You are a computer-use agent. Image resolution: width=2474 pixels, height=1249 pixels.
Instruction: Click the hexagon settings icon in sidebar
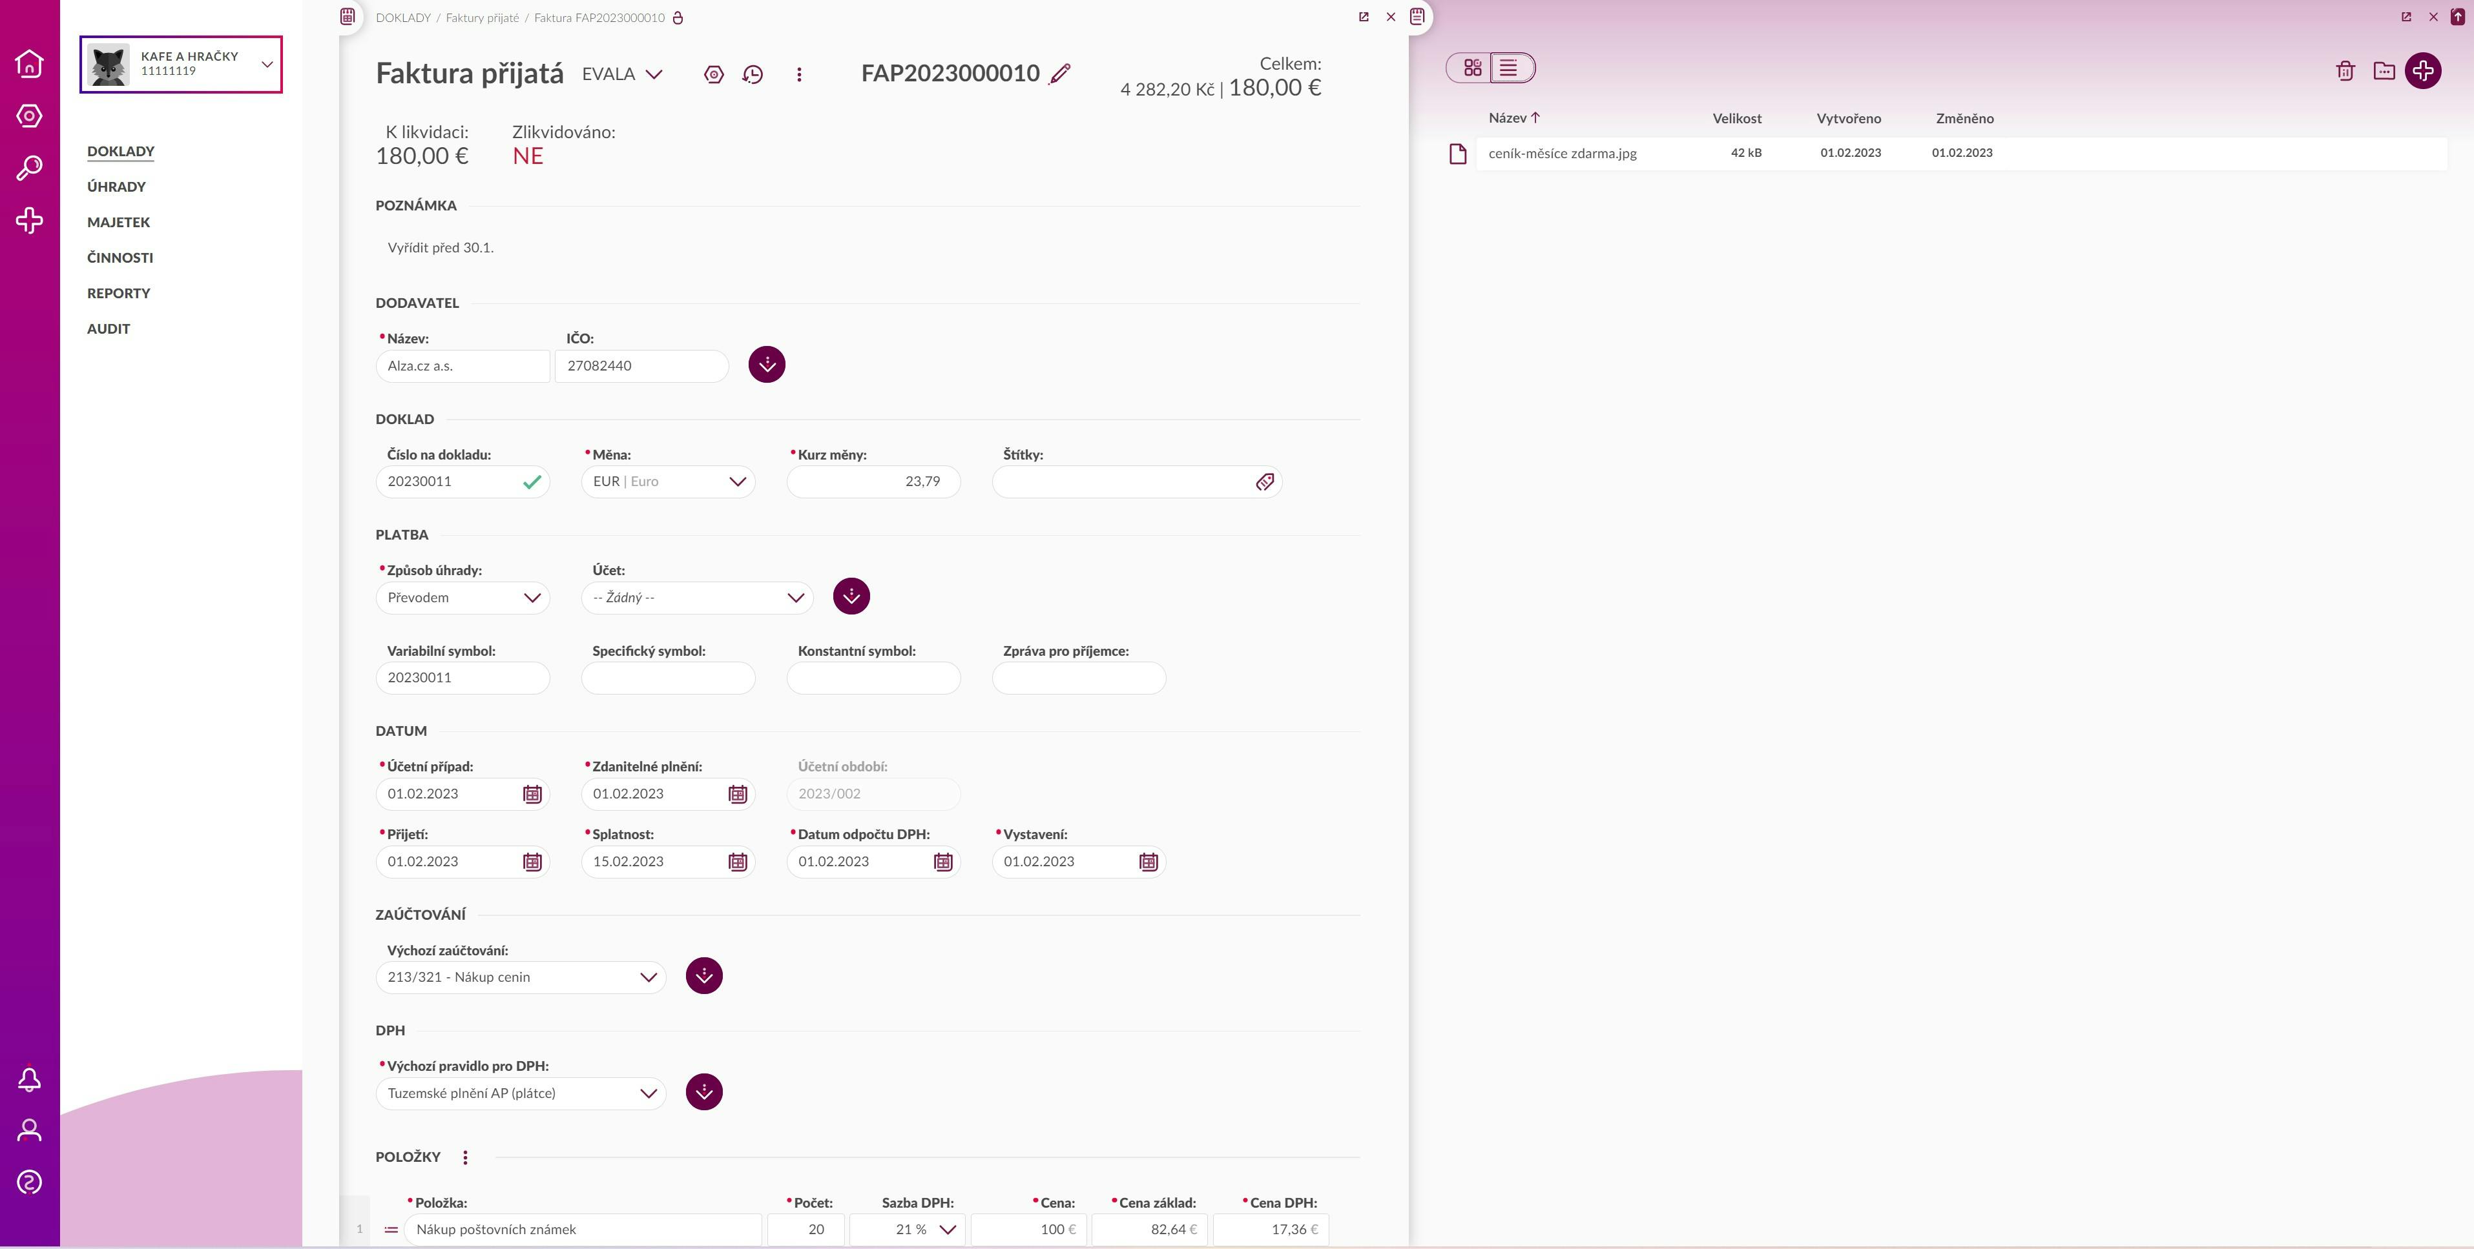[x=30, y=116]
